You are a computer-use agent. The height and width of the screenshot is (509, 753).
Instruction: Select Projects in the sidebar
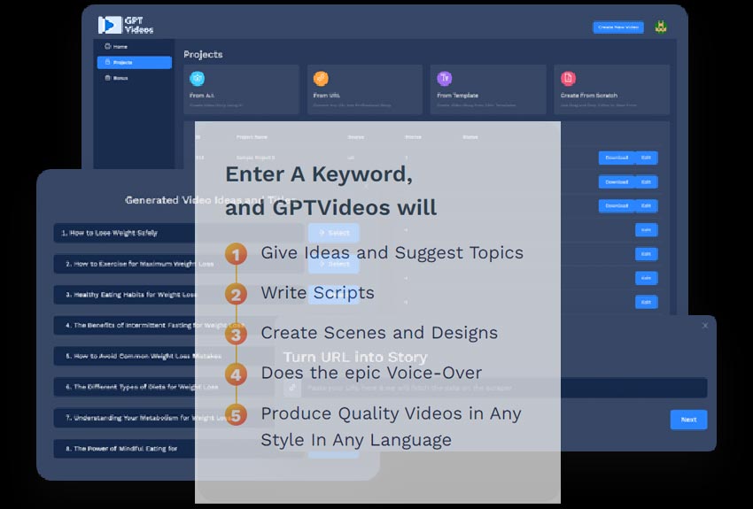pos(135,62)
